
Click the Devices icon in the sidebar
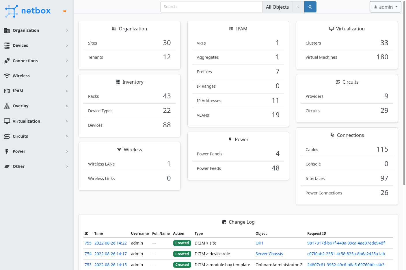pyautogui.click(x=7, y=45)
